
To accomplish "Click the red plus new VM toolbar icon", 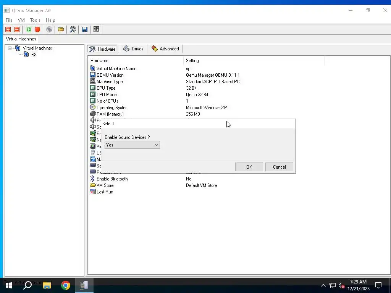I will coord(8,29).
